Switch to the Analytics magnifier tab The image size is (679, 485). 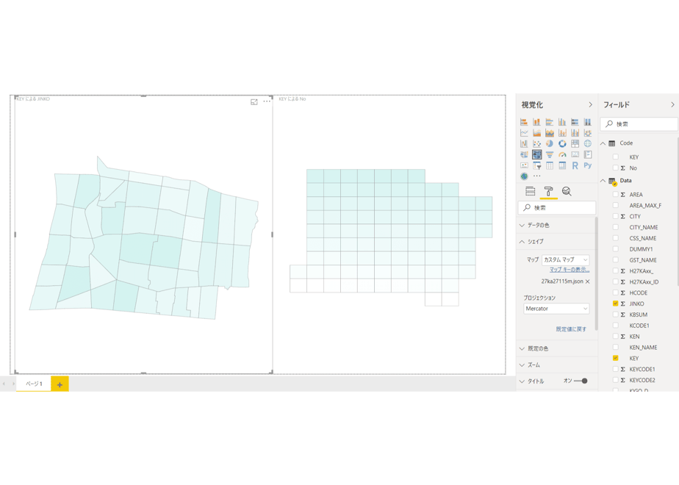point(567,191)
